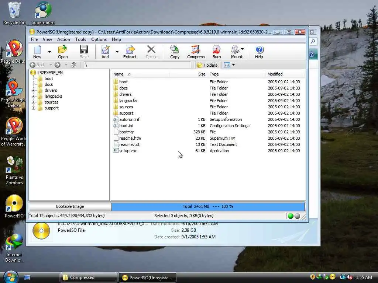Click the up one level folder icon

73,65
